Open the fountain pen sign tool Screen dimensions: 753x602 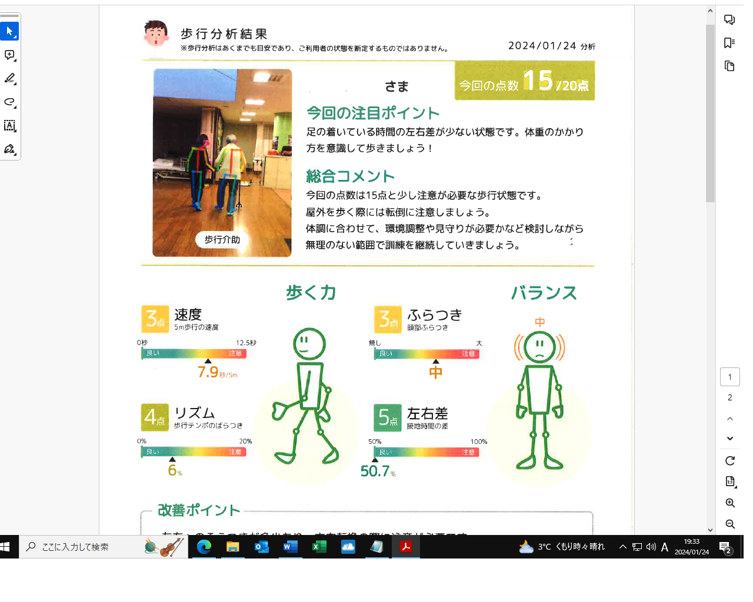click(9, 149)
